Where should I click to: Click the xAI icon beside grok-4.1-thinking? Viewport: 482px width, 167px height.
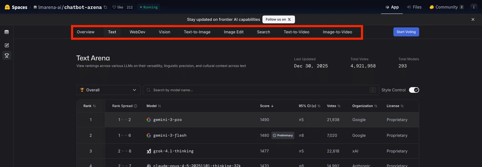[x=149, y=151]
